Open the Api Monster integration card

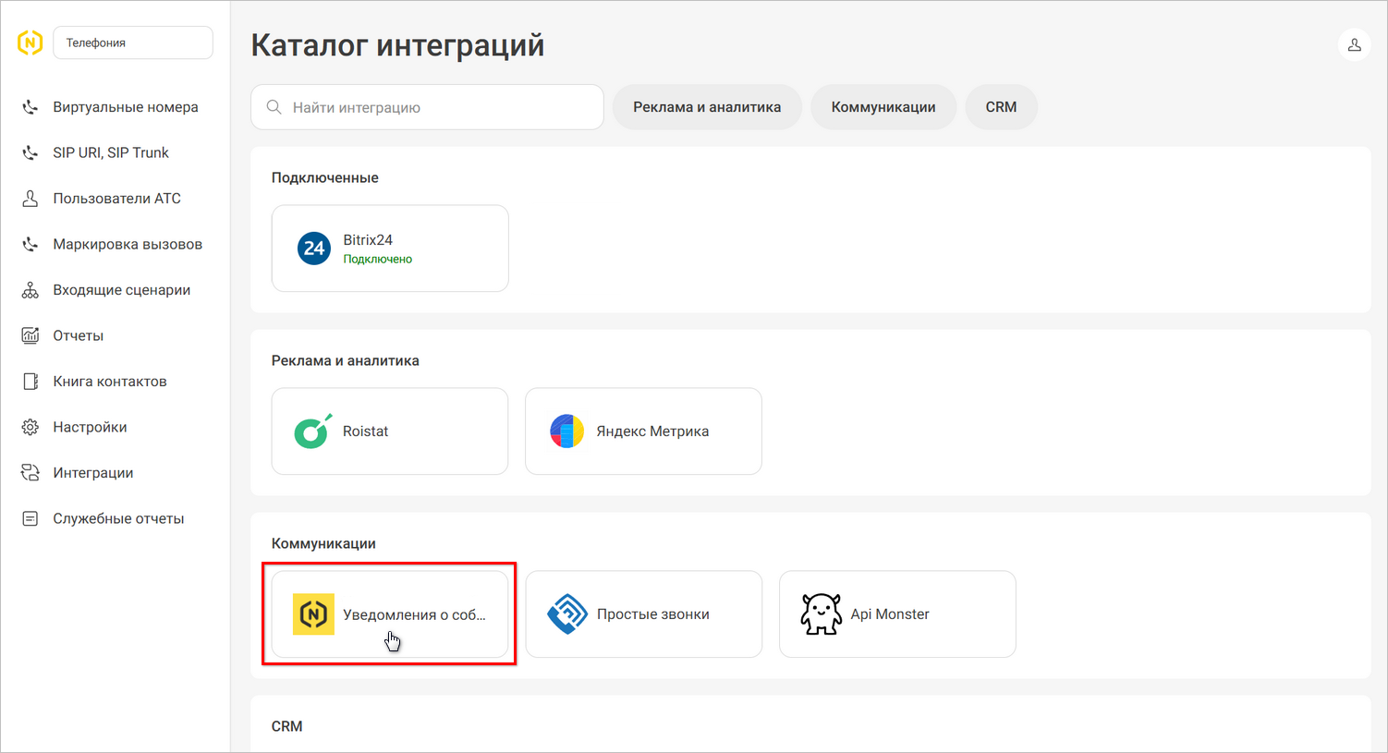896,613
